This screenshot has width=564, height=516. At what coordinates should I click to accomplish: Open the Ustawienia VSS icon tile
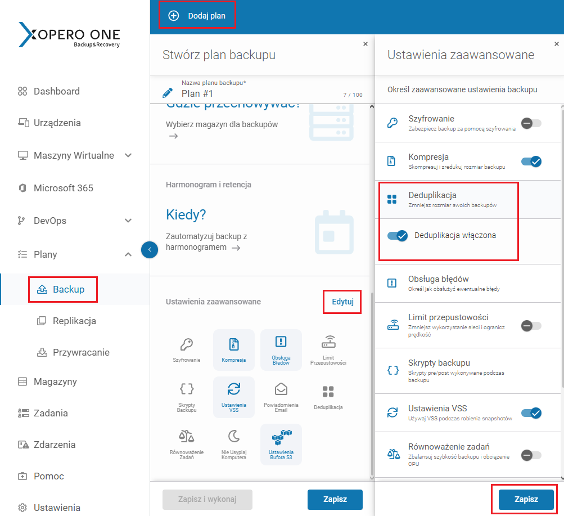(234, 397)
